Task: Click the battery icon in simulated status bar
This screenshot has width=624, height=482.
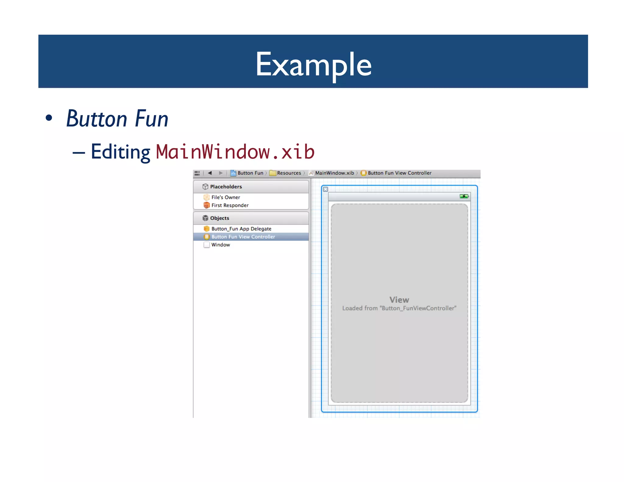Action: pos(464,197)
